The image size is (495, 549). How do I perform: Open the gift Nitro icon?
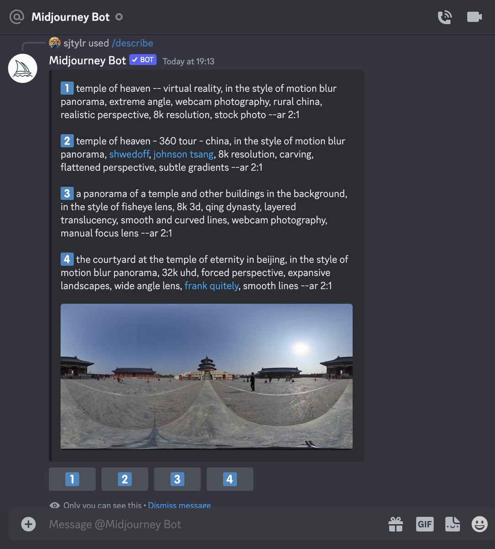click(x=396, y=524)
